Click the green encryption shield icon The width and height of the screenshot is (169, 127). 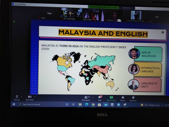(x=14, y=21)
